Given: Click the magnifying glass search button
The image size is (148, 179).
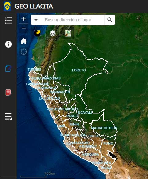Looking at the screenshot, I should click(x=110, y=20).
